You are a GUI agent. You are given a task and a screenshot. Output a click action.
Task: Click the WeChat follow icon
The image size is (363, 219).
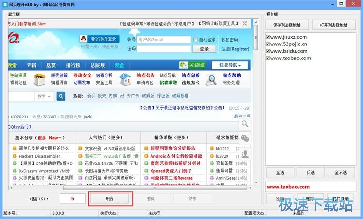183,65
